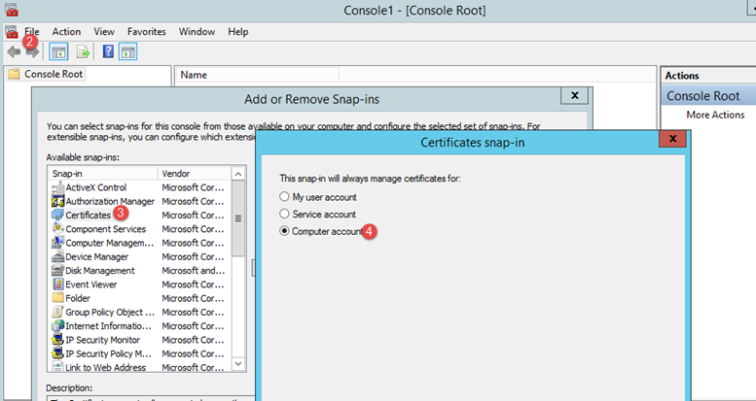Click the Export List toolbar icon

pyautogui.click(x=83, y=51)
